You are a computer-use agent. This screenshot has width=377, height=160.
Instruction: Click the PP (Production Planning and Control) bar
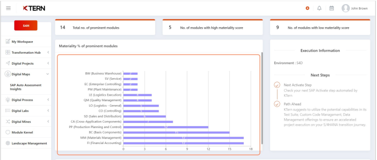[166, 127]
